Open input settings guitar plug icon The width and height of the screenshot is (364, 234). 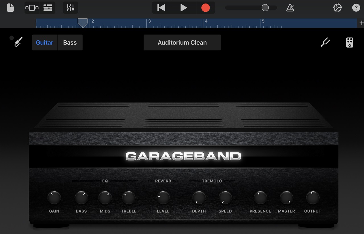(x=18, y=42)
